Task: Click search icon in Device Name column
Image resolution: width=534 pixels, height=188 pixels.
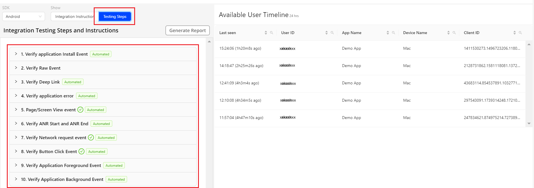Action: (454, 33)
